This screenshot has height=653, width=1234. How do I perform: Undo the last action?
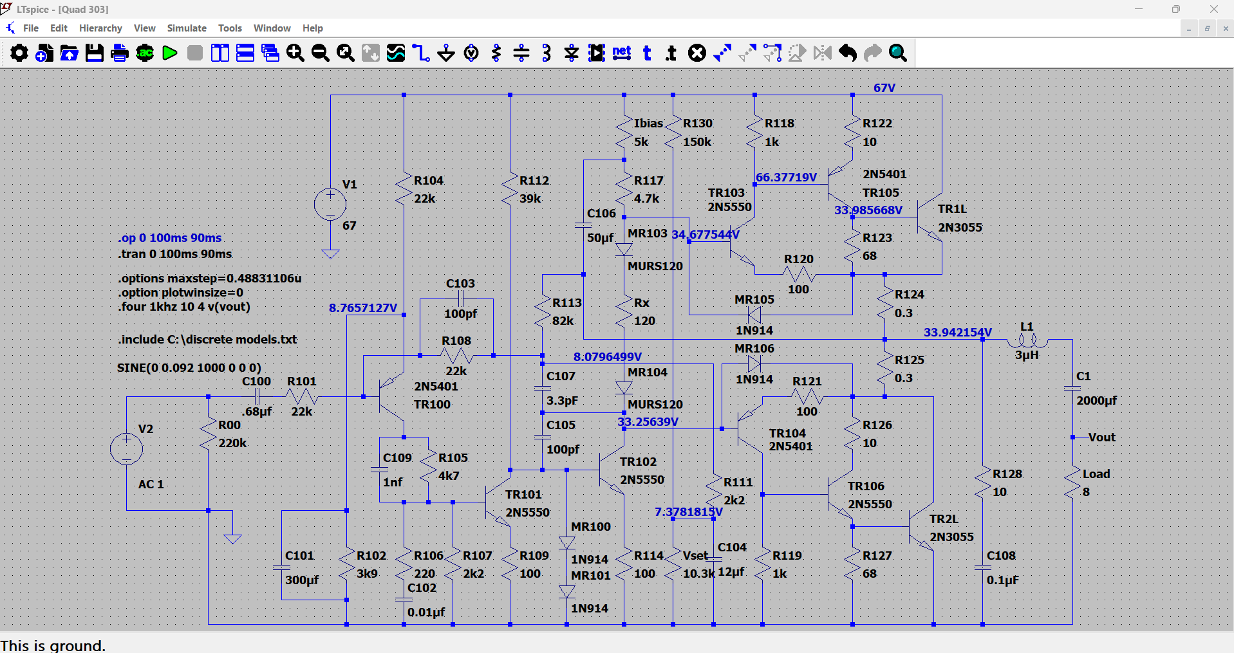[x=848, y=53]
